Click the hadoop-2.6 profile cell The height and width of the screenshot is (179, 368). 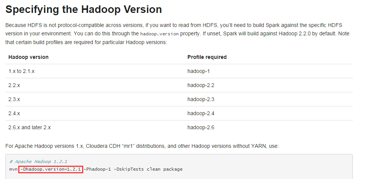(201, 127)
